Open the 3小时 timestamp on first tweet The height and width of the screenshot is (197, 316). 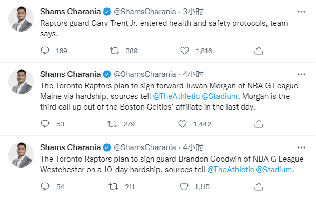coord(193,12)
